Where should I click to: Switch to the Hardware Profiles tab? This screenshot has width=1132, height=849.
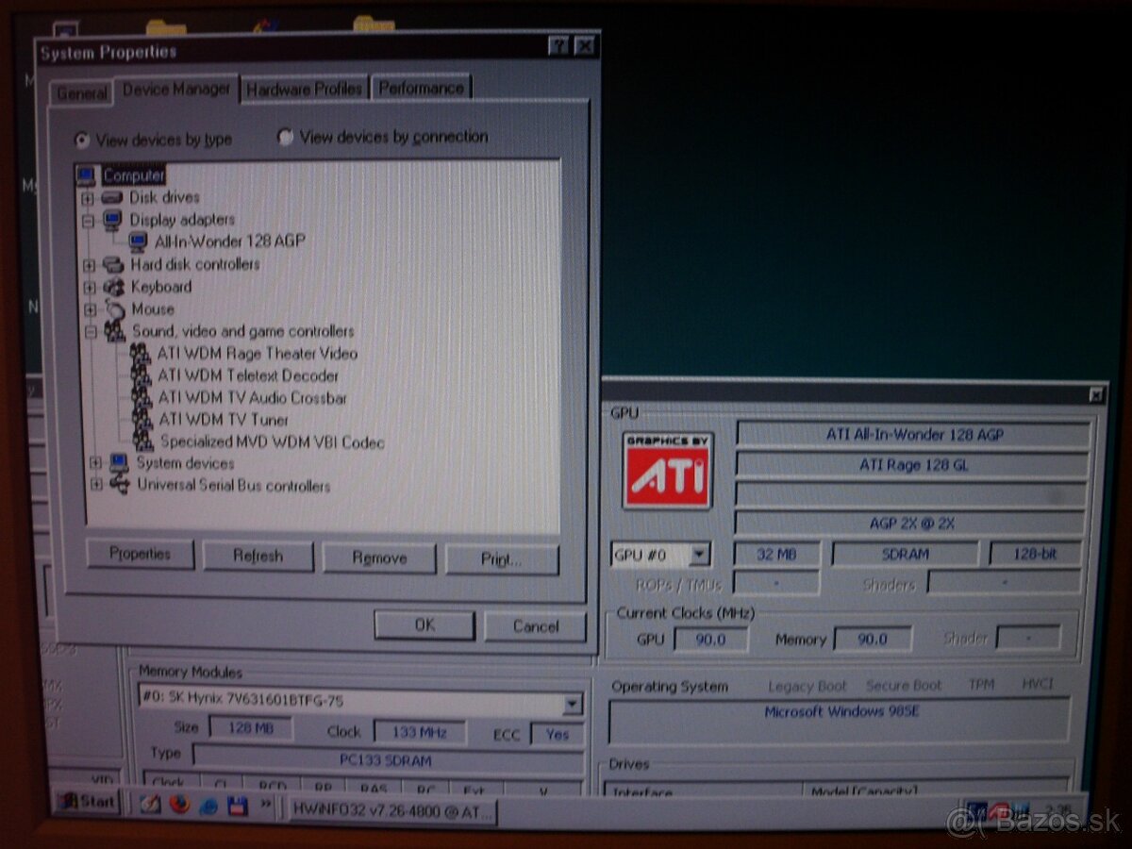[304, 89]
